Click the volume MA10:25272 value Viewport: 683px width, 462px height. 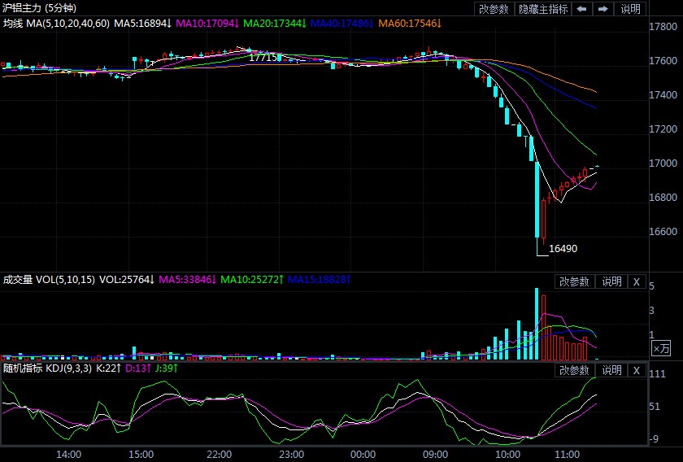point(252,279)
